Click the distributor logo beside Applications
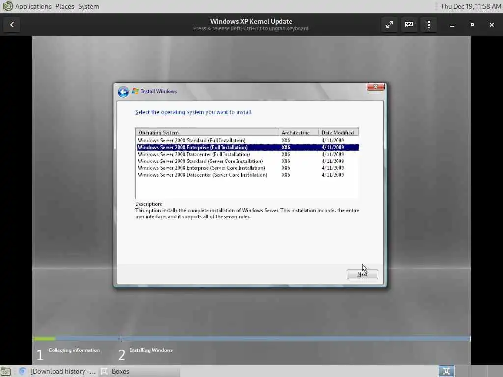Screen dimensions: 503x377 pos(7,6)
